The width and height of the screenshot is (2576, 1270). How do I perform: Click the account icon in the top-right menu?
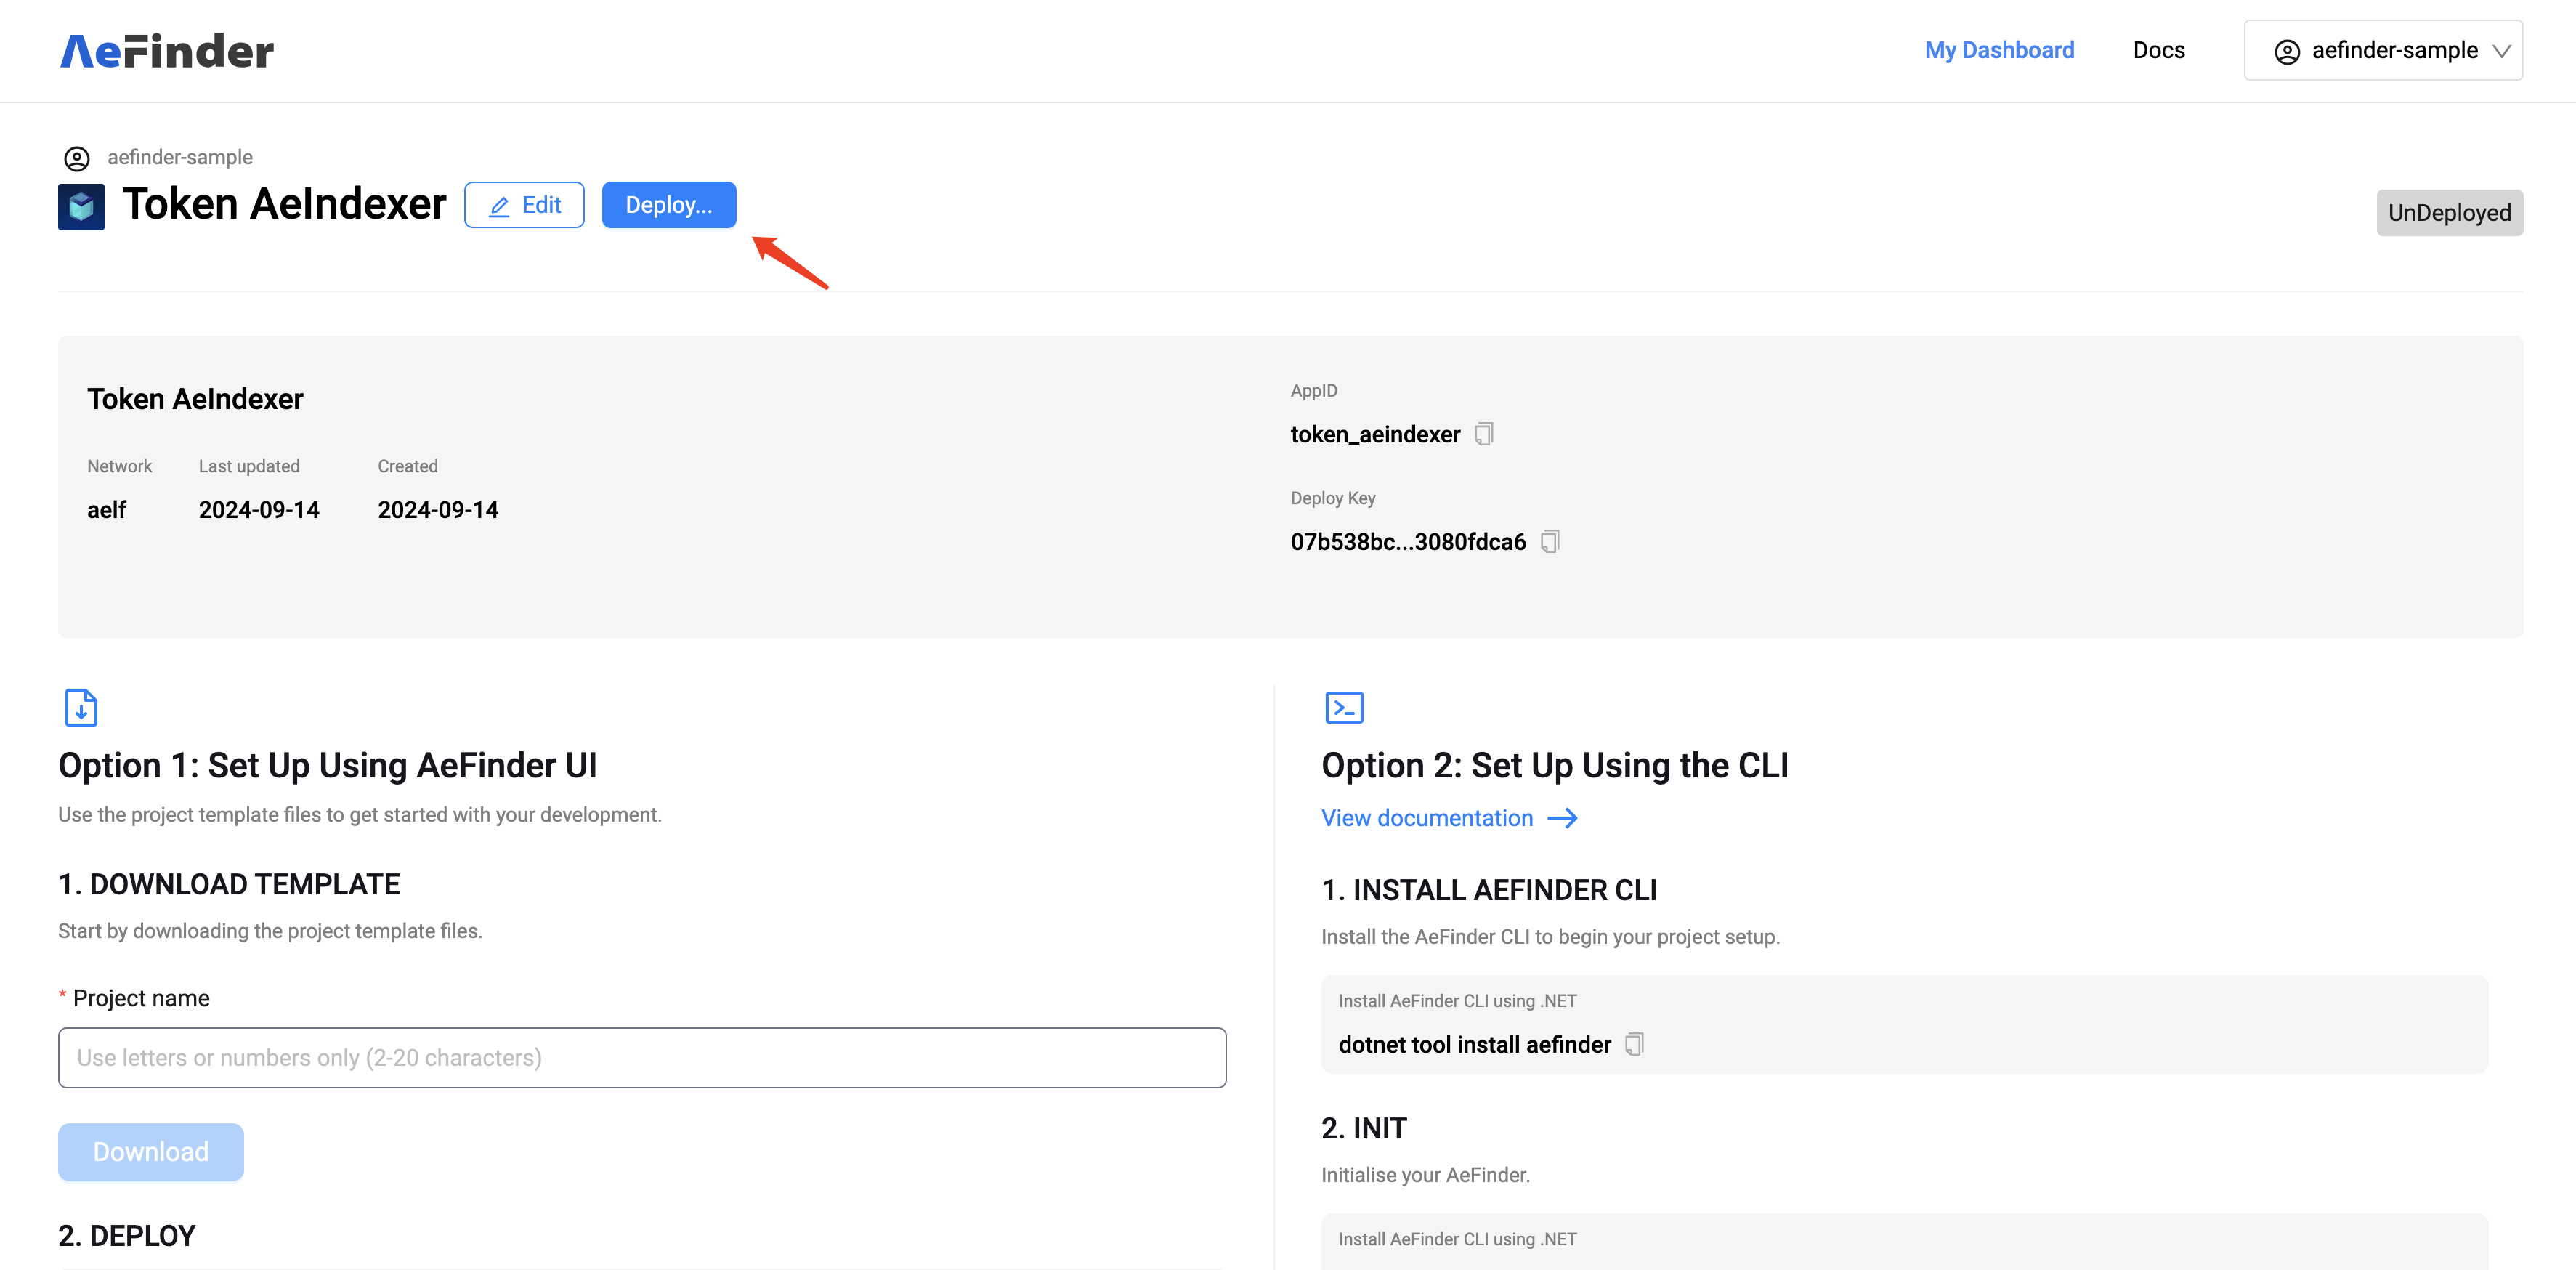click(x=2287, y=51)
